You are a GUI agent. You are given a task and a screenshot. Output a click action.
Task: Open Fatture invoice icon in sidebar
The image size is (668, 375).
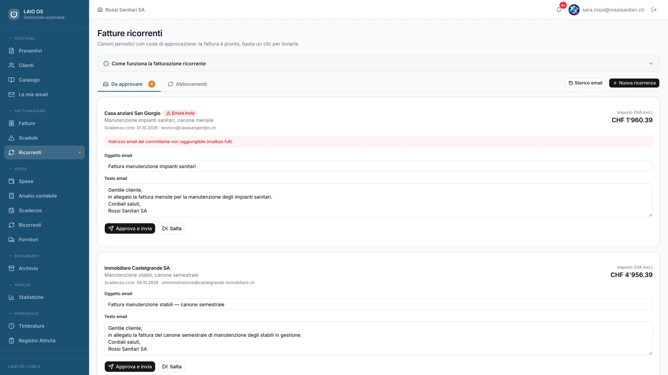(x=12, y=123)
